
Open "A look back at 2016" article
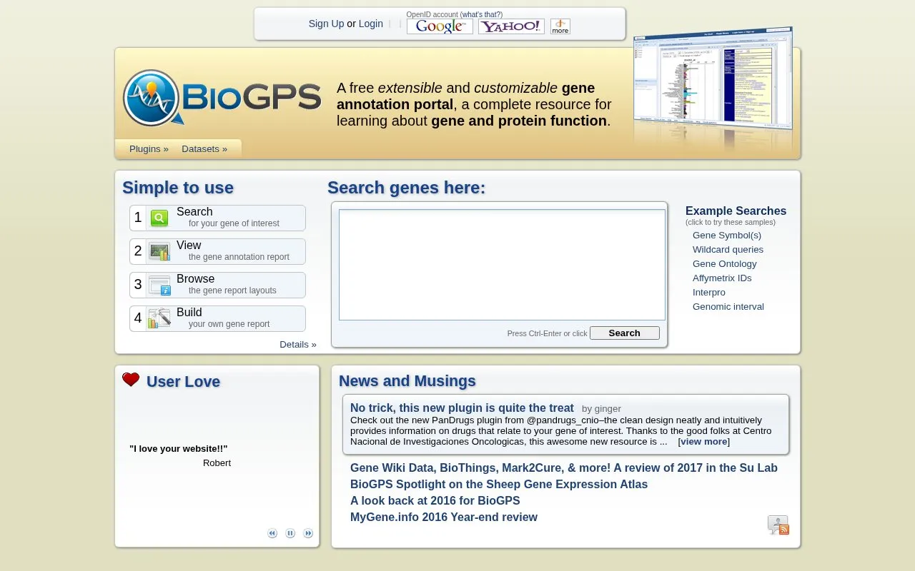[x=435, y=501]
